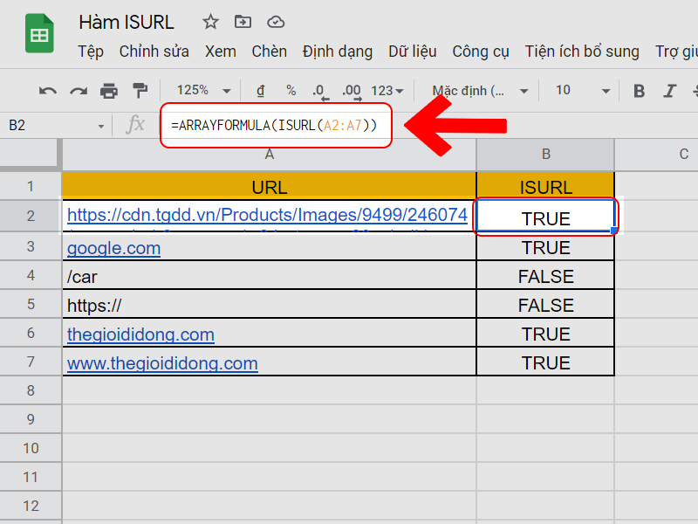The width and height of the screenshot is (698, 524).
Task: Redo the last action
Action: coord(79,91)
